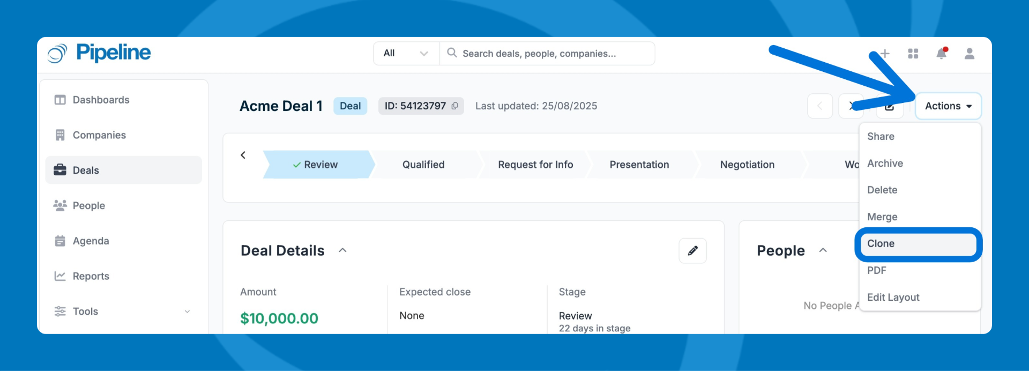Viewport: 1029px width, 371px height.
Task: Collapse the People panel chevron
Action: click(823, 250)
